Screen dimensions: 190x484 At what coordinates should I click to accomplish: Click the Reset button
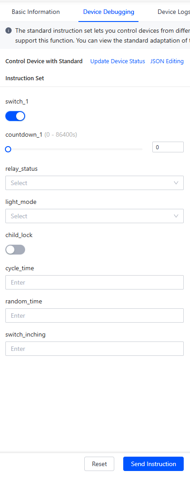99,464
